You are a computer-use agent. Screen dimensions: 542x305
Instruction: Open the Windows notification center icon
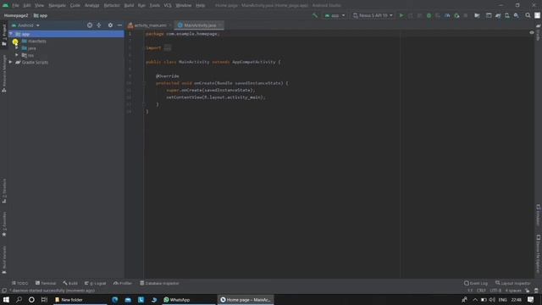(531, 299)
